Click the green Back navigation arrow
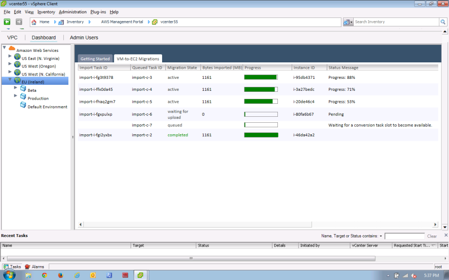The image size is (449, 280). (7, 22)
